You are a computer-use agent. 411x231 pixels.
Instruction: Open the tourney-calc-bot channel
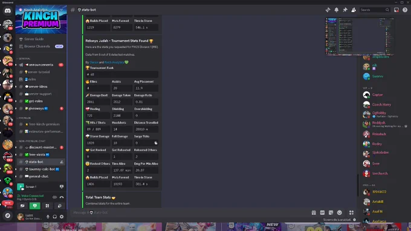[41, 169]
